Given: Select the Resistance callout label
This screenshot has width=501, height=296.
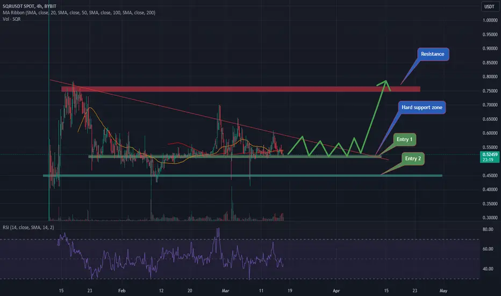Looking at the screenshot, I should tap(433, 54).
